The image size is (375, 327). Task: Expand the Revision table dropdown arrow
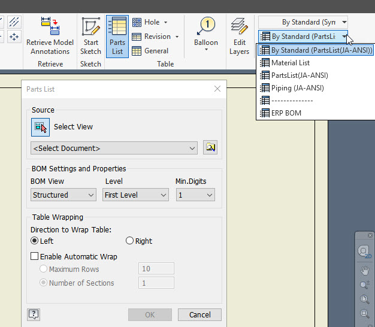tap(177, 37)
